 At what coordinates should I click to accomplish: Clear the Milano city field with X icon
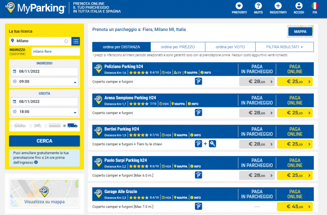(66, 41)
